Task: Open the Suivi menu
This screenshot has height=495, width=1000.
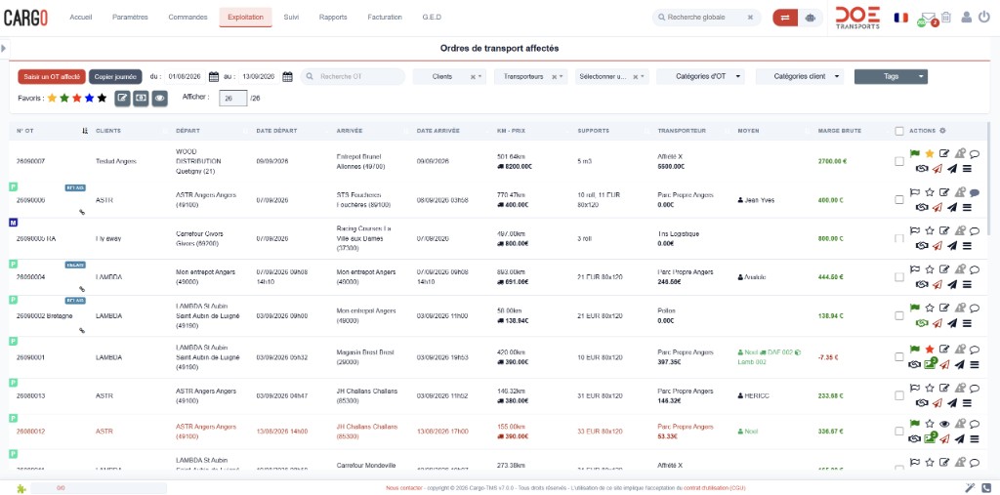Action: click(x=291, y=18)
